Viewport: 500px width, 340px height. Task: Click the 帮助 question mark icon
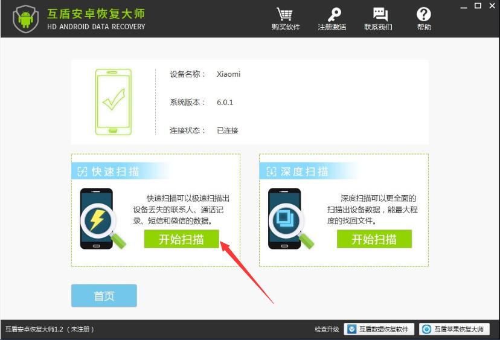point(423,14)
